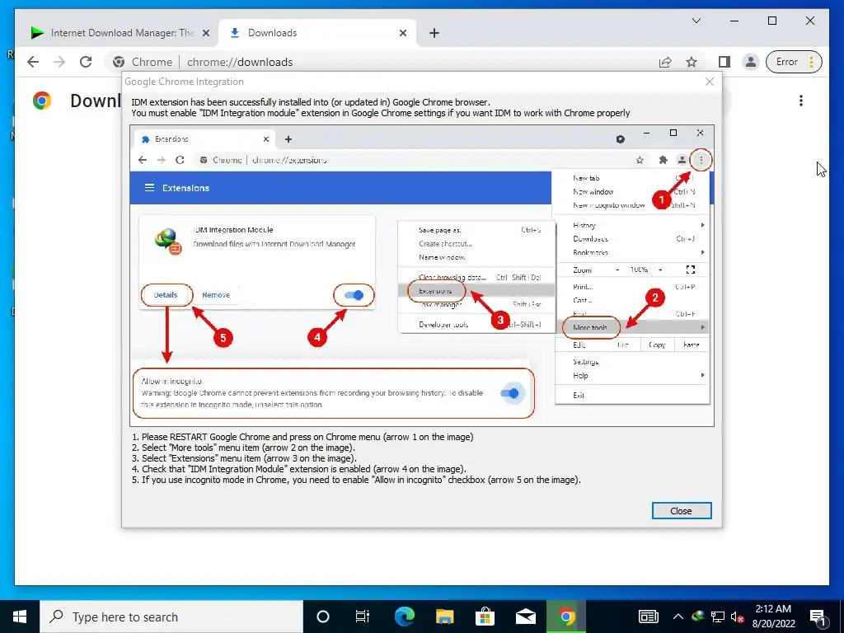Close the Internet Download Manager tab
This screenshot has height=633, width=844.
205,33
